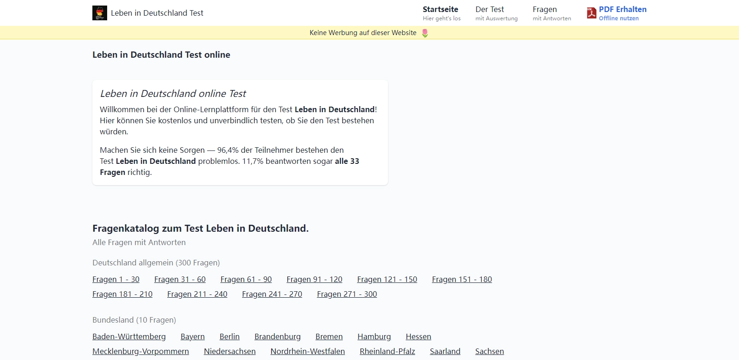Click the 'Fragenkatalog zum Test Leben in Deutschland.' heading

200,228
